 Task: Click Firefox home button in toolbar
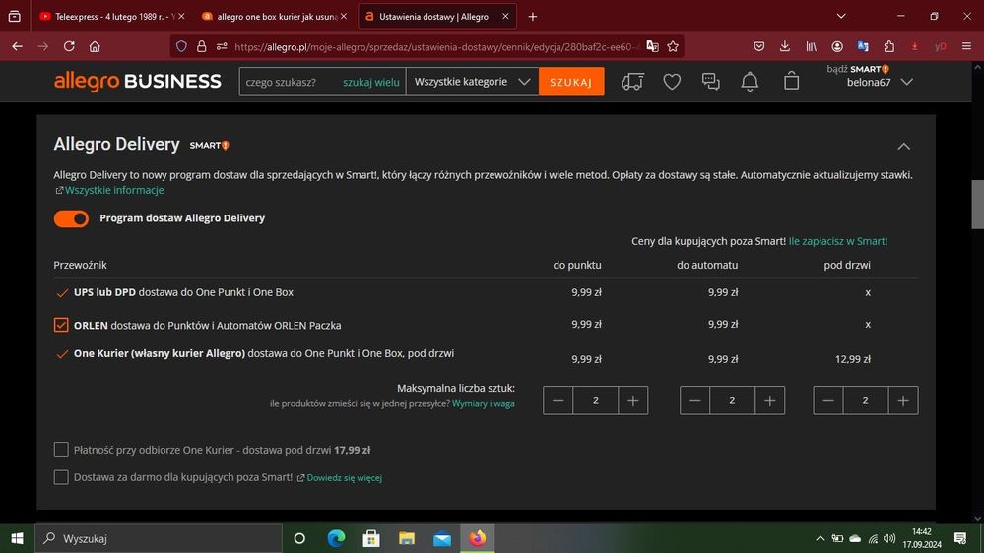coord(95,46)
